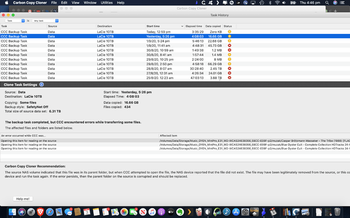Open Music app in the Dock
Viewport: 350px width, 218px height.
(152, 212)
